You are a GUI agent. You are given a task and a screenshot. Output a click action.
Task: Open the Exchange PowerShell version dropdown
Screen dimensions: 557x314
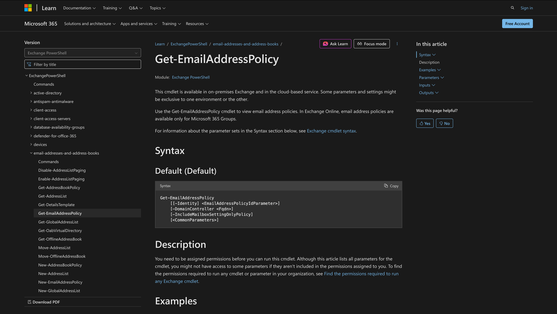coord(82,53)
